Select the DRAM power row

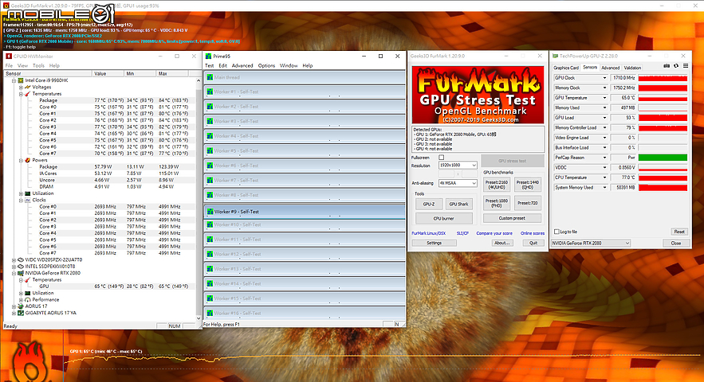[x=100, y=186]
